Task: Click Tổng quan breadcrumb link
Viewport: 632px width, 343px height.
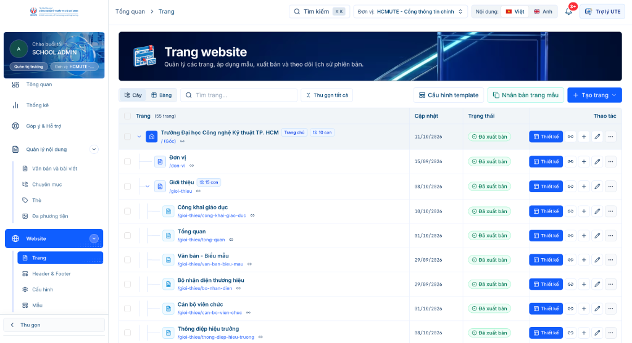Action: pos(130,12)
